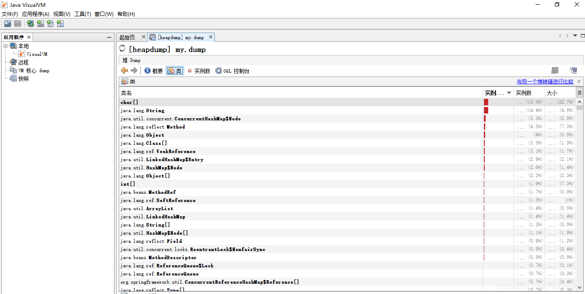Close the 类 panel with its X
Screen dimensions: 585x294
click(x=579, y=82)
